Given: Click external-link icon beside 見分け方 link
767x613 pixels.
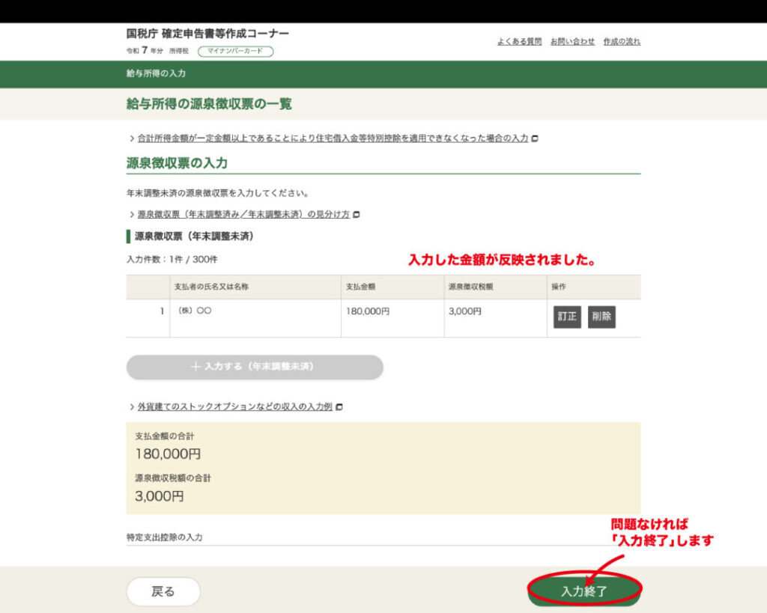Looking at the screenshot, I should [x=357, y=215].
